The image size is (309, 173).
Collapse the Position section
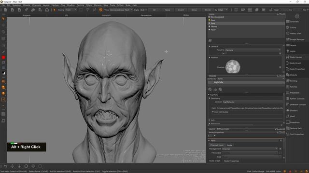tap(210, 57)
